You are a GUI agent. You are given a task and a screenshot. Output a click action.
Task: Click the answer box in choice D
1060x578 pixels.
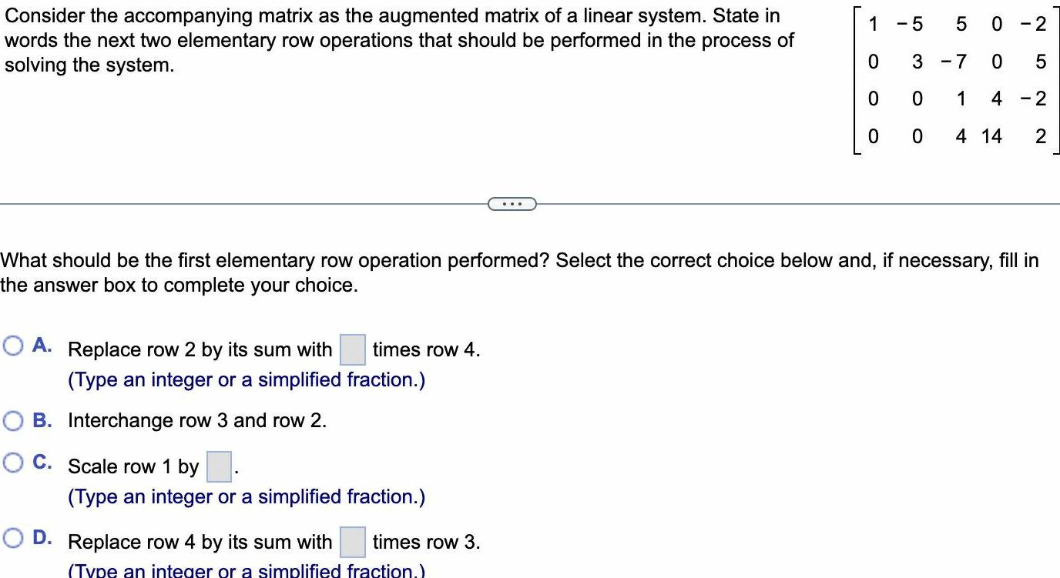[351, 542]
